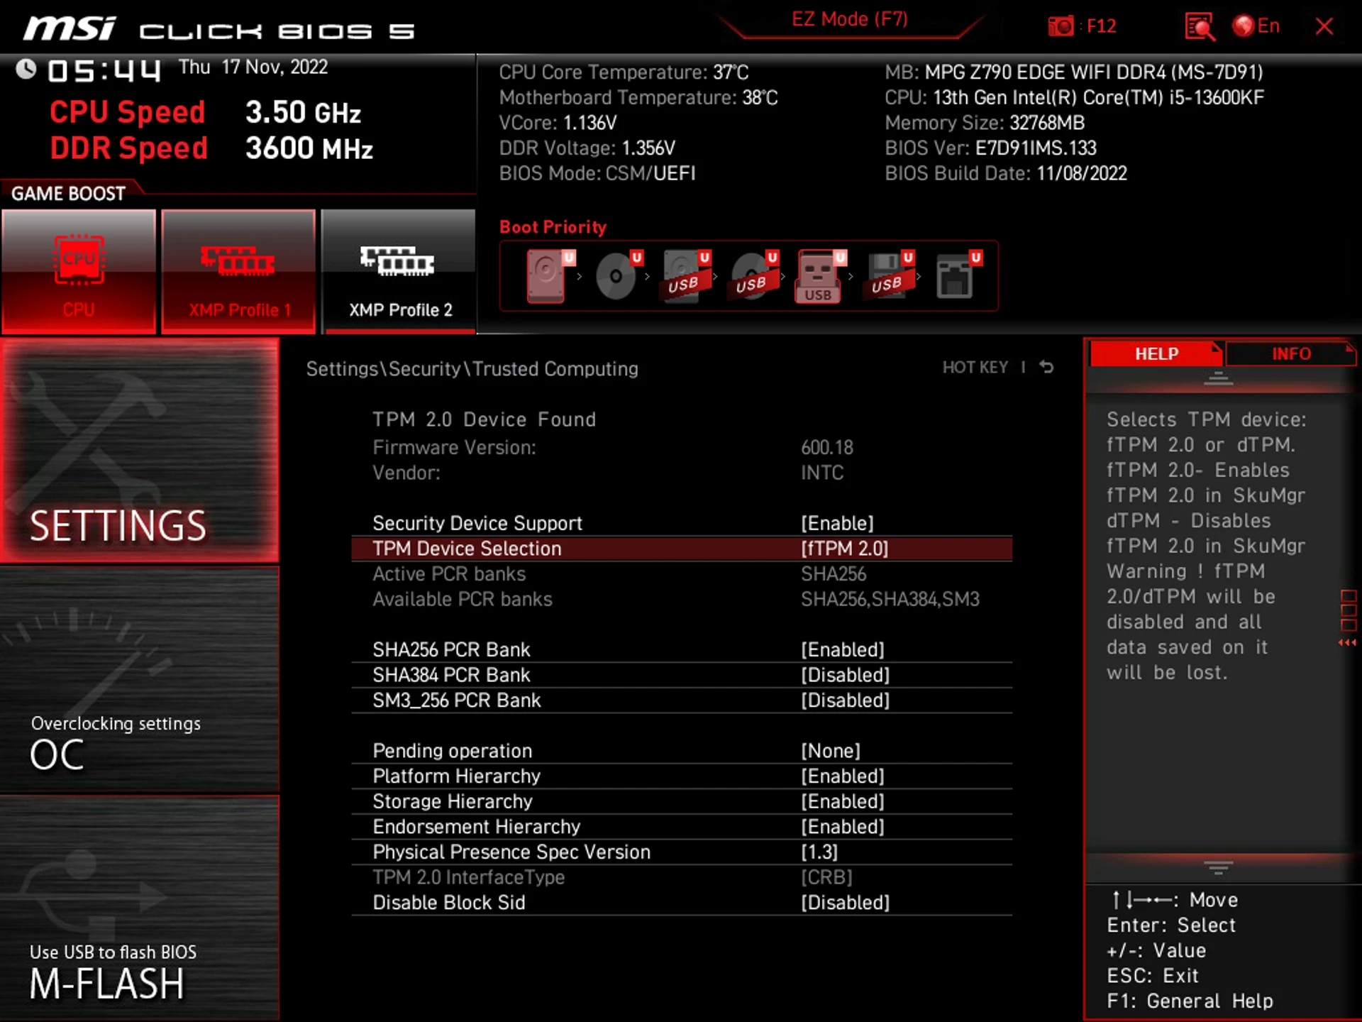Click the side scroll squares control
The height and width of the screenshot is (1022, 1362).
click(1349, 610)
